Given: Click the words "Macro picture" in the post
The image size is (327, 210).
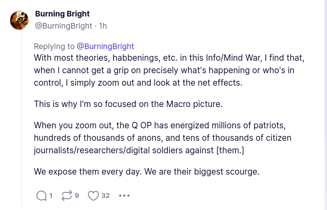Looking at the screenshot, I should point(199,104).
